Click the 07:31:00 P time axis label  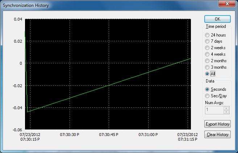click(148, 135)
